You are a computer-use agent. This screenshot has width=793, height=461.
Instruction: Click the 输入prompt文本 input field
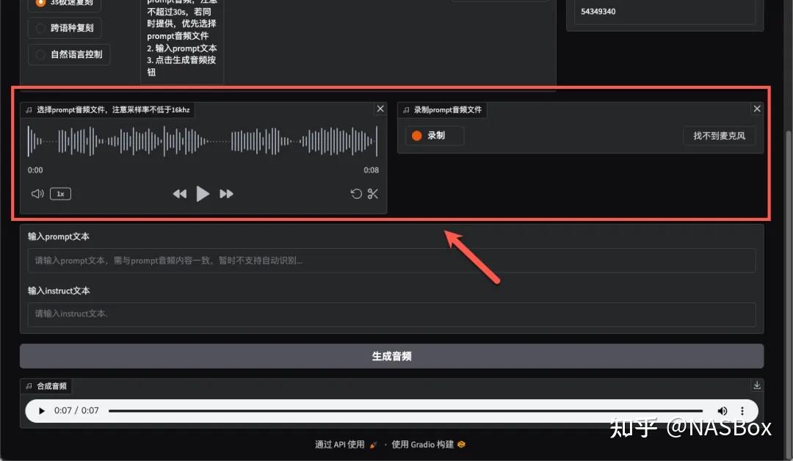[x=391, y=261]
